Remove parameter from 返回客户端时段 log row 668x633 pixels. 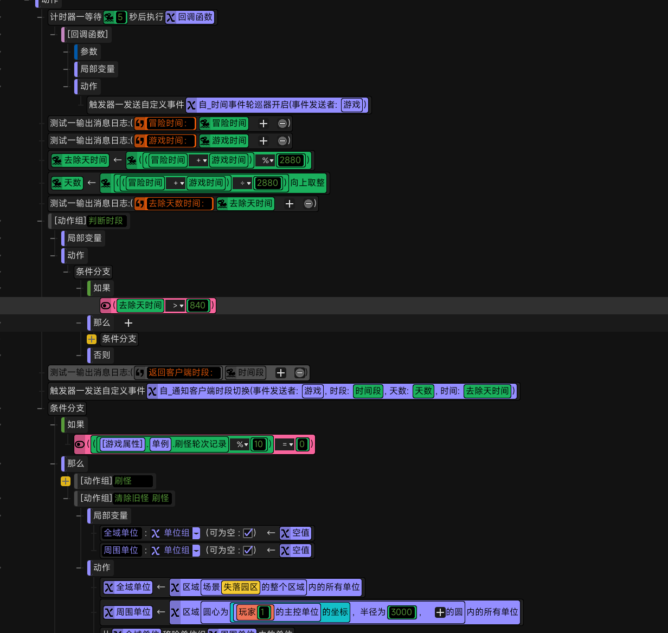(299, 373)
